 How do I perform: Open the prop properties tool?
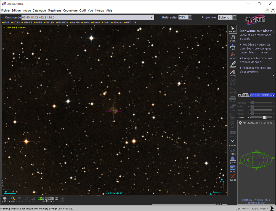click(233, 169)
